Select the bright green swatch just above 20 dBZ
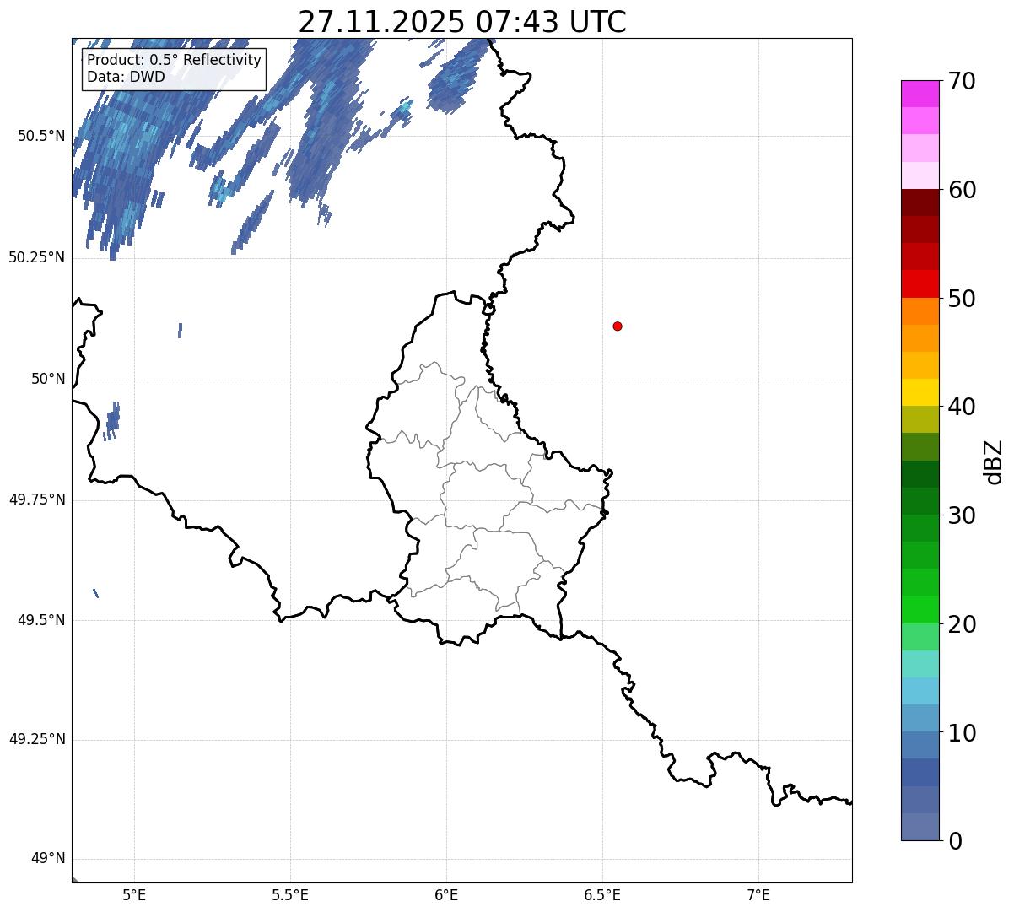This screenshot has width=1014, height=912. pos(920,610)
